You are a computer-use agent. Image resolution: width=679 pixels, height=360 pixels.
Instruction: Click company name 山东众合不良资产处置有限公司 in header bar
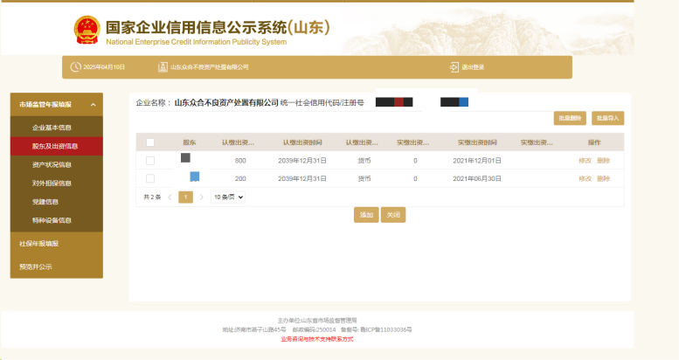(x=210, y=67)
